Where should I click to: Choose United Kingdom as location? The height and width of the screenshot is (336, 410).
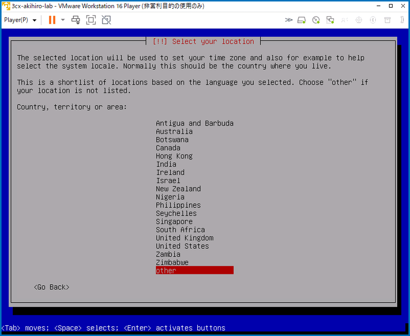pos(195,238)
